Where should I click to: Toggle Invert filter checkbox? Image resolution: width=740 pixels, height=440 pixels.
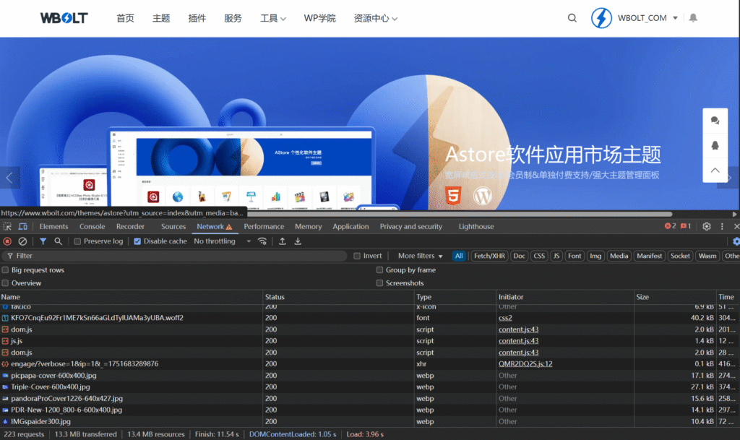(357, 256)
